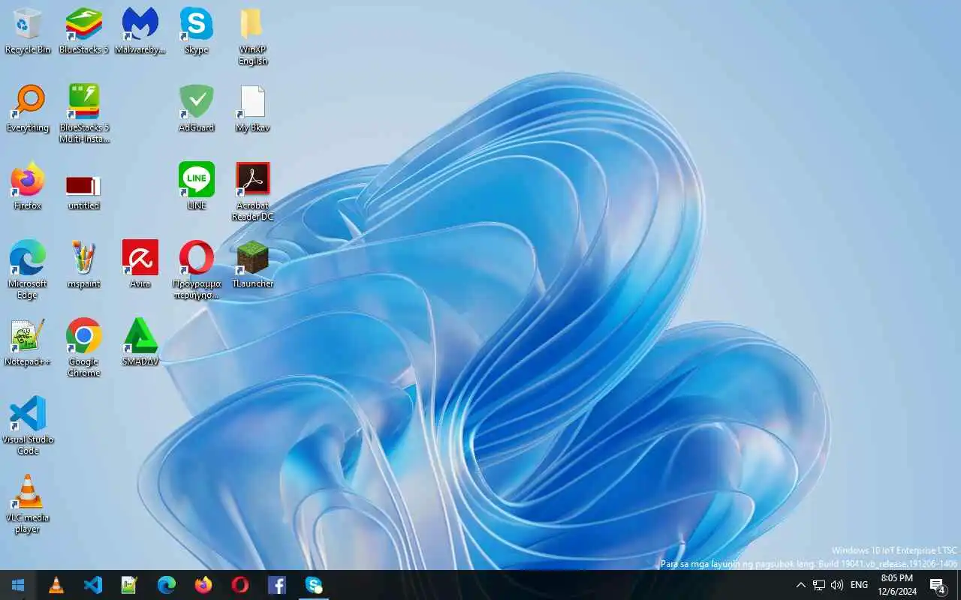
Task: Change the ENG input language
Action: 860,585
